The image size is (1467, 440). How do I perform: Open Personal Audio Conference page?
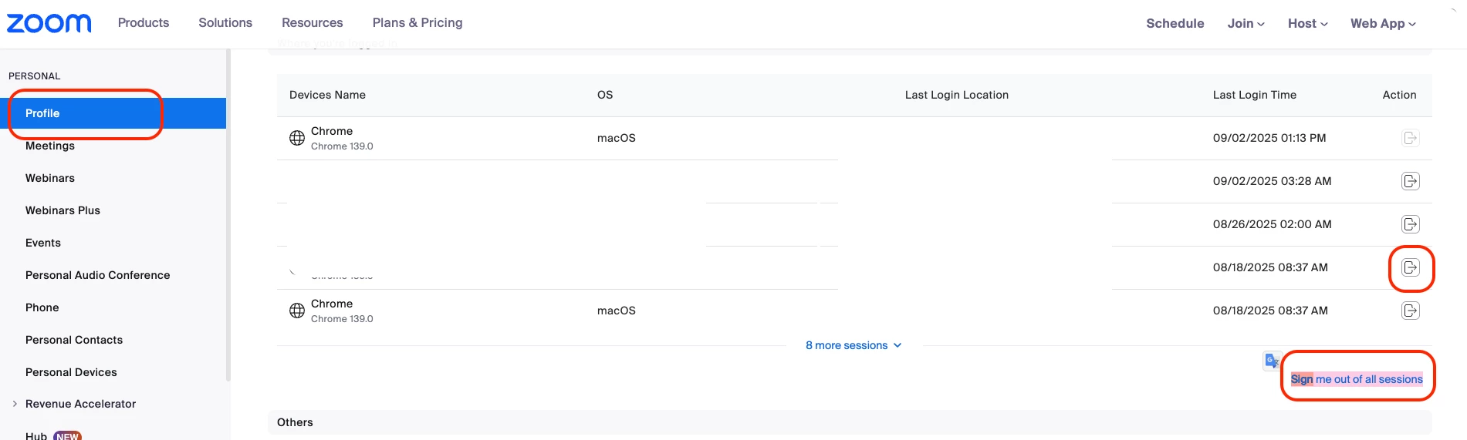tap(97, 275)
